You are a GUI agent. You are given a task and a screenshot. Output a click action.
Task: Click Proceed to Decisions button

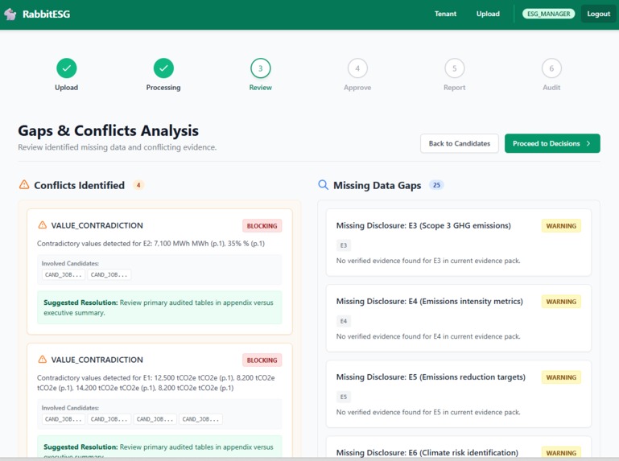[x=552, y=143]
